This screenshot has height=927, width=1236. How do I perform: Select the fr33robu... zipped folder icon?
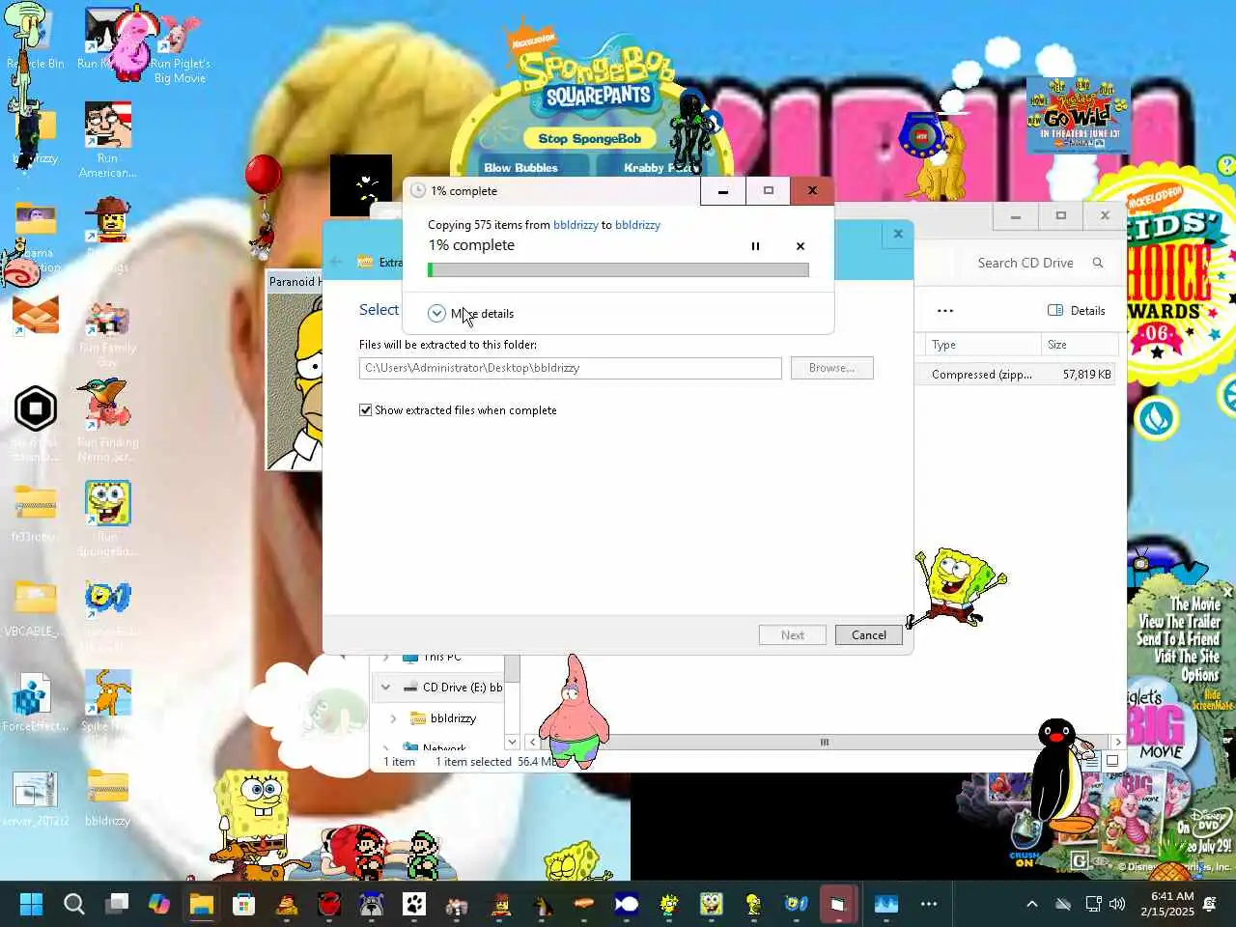[x=36, y=514]
